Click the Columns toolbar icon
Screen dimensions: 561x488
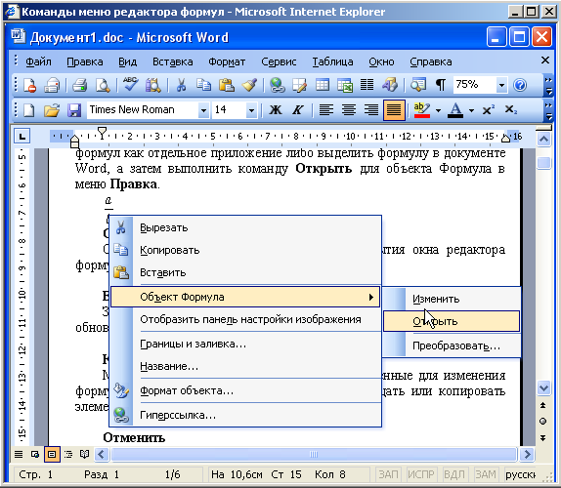pos(367,85)
